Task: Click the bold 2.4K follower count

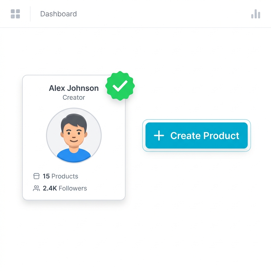Action: [50, 188]
